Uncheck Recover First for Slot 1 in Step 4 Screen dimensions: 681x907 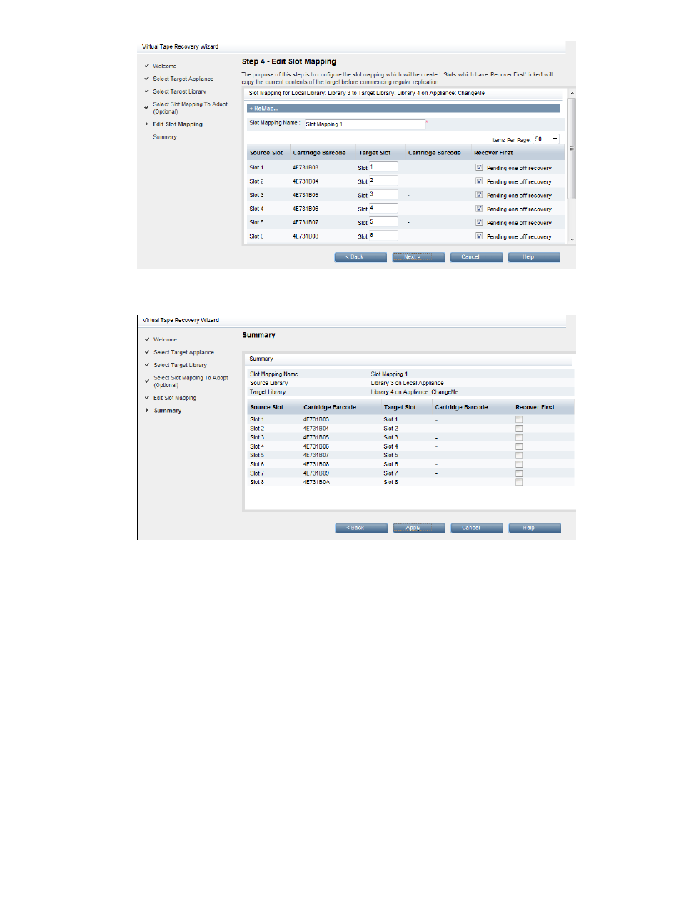[x=479, y=167]
